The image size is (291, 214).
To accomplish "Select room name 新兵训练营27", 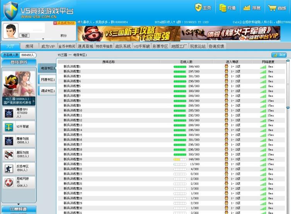I will 73,193.
